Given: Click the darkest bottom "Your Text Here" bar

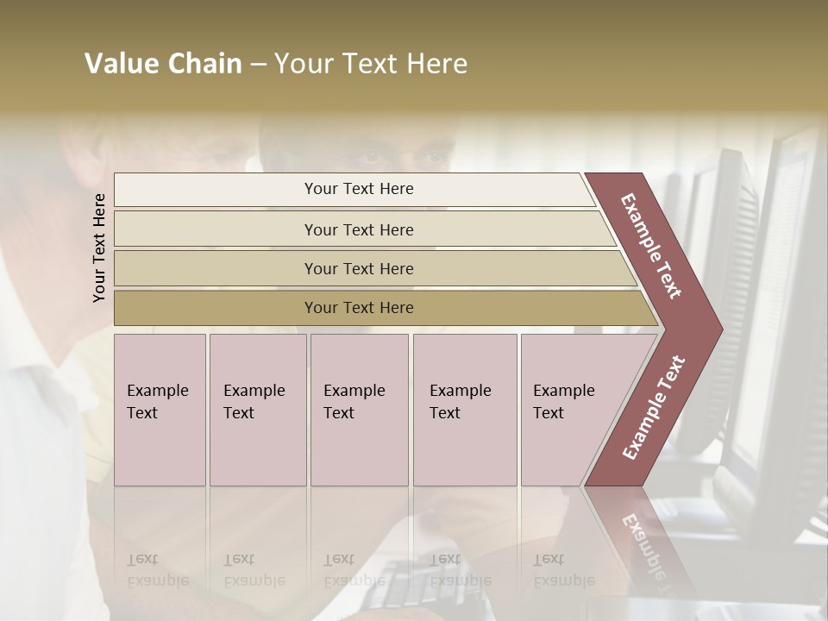Looking at the screenshot, I should coord(386,308).
